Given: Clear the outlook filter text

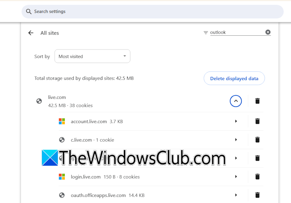Looking at the screenshot, I should click(x=268, y=32).
